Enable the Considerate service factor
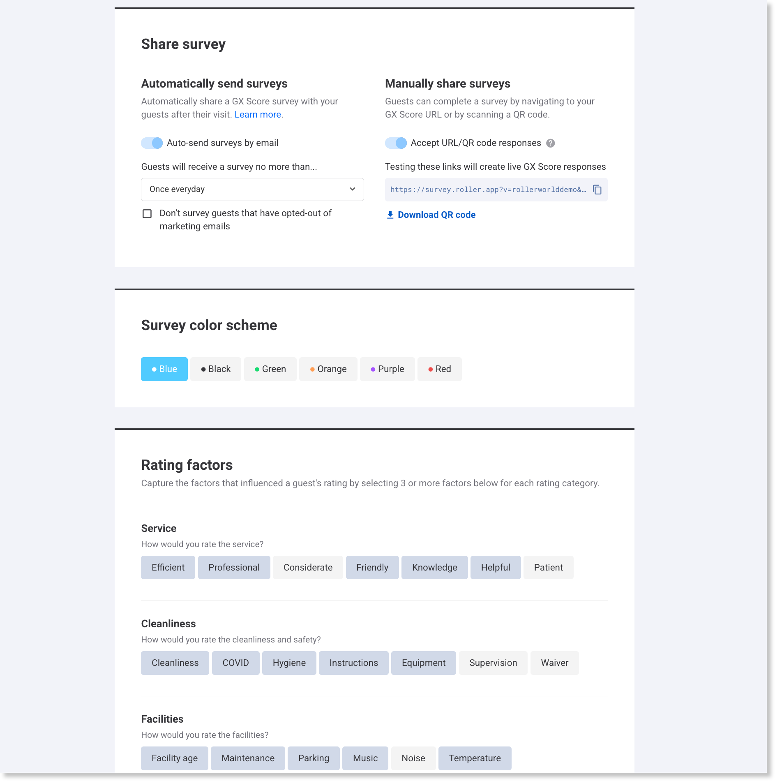 click(x=308, y=568)
